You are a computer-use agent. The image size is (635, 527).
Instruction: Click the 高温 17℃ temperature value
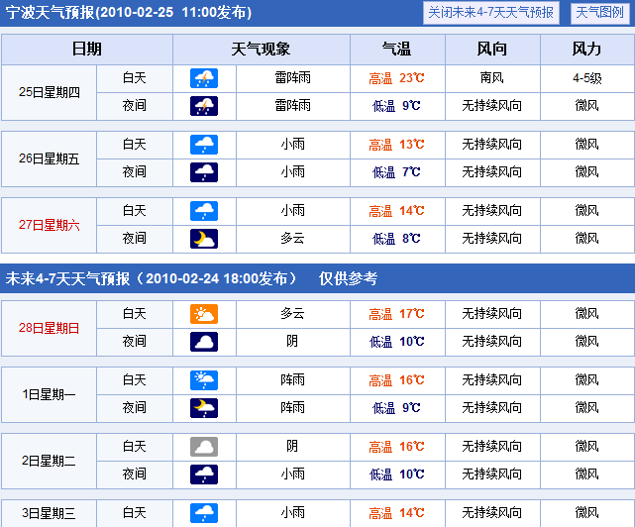(x=396, y=314)
